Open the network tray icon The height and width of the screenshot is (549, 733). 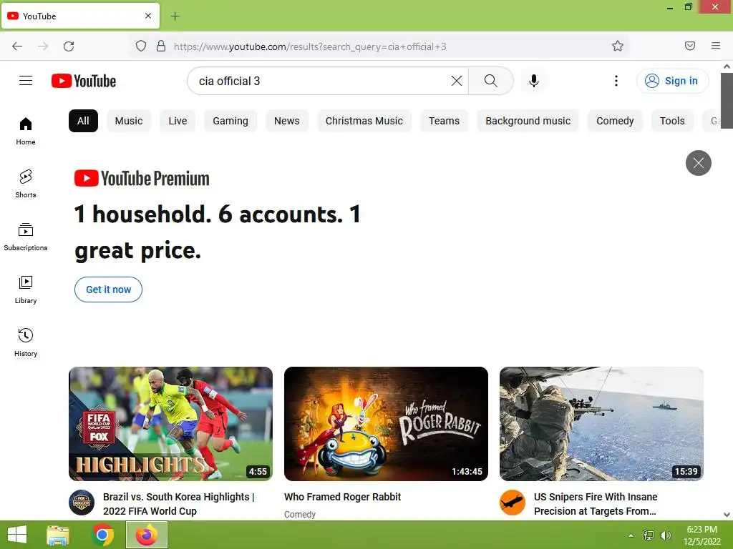[649, 535]
